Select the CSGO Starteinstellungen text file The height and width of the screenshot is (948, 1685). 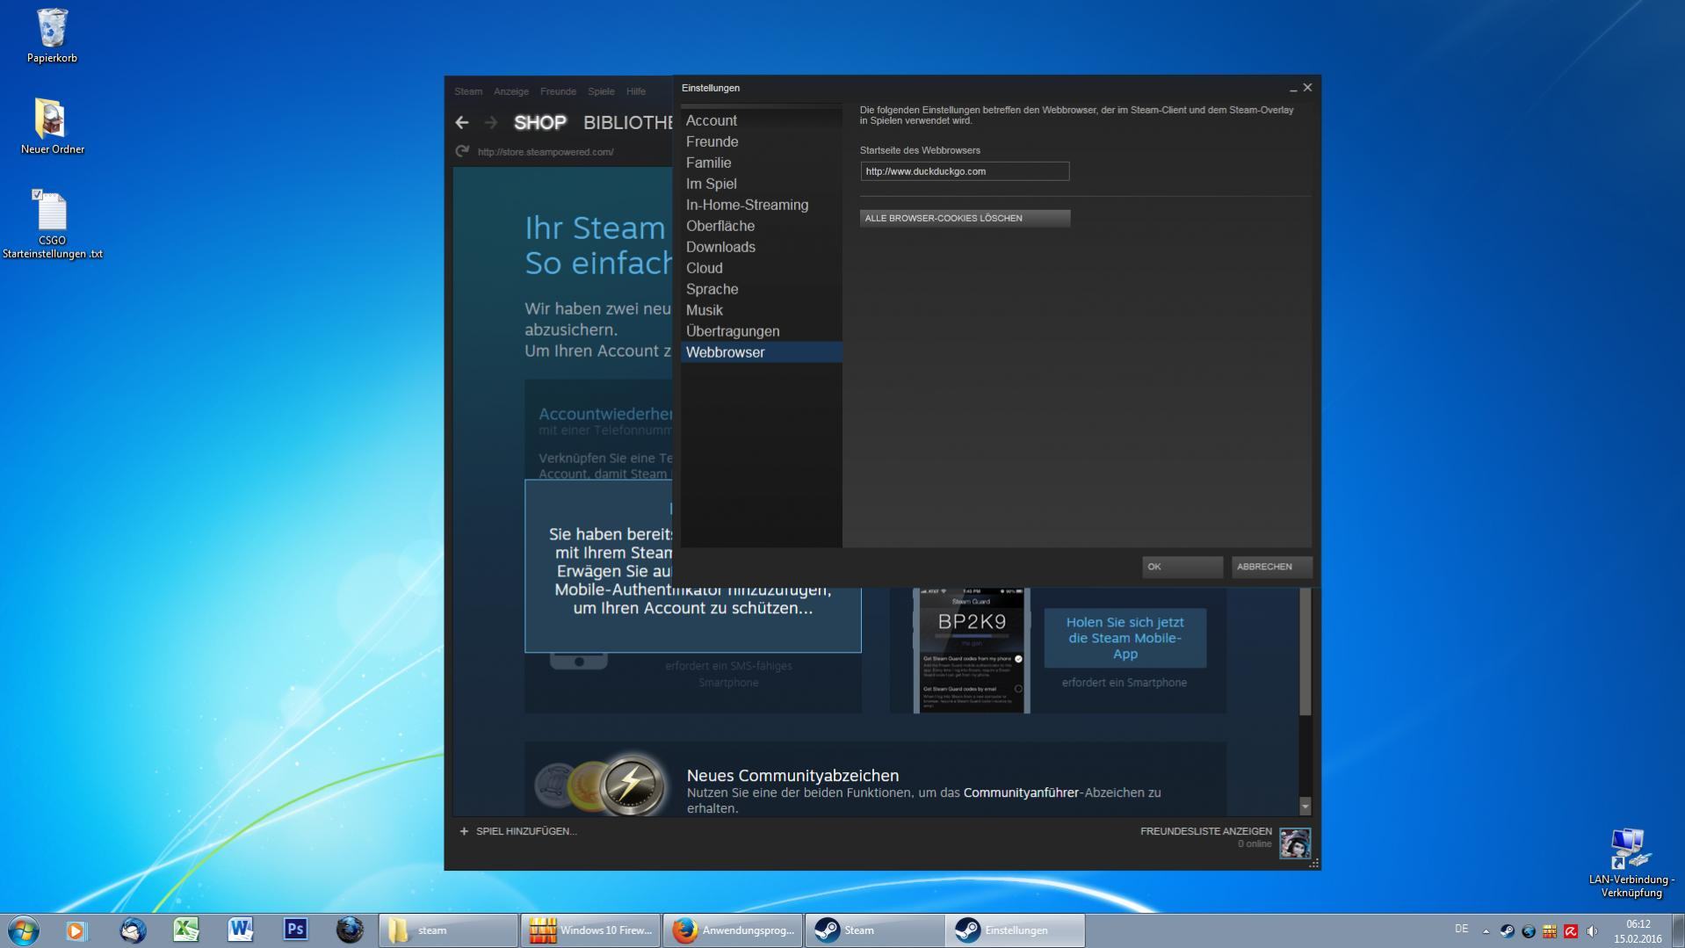coord(52,225)
